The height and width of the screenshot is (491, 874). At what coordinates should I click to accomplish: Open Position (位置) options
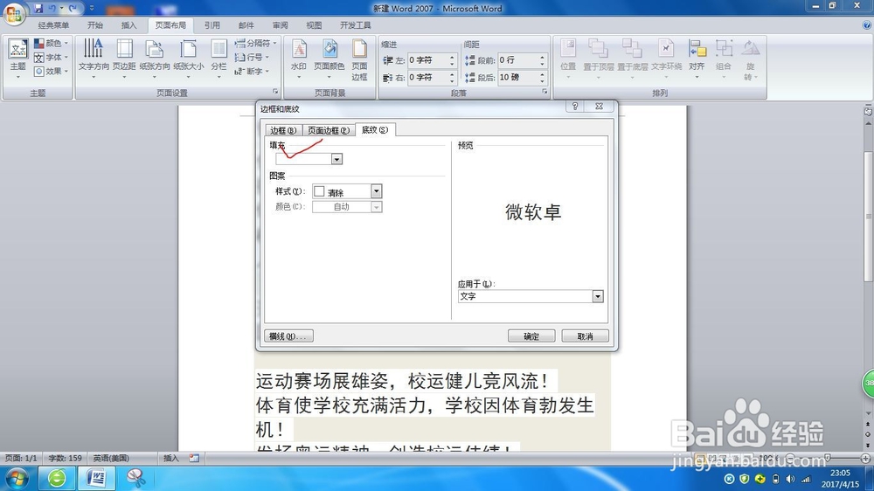click(568, 59)
